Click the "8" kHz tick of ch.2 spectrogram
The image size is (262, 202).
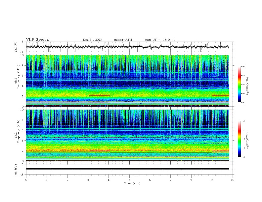point(23,120)
